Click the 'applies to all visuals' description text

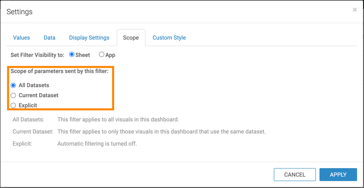coord(118,119)
